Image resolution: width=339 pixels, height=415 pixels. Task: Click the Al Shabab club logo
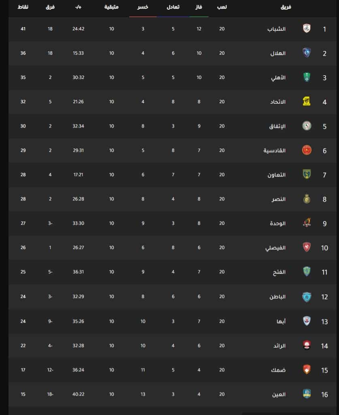pyautogui.click(x=307, y=29)
